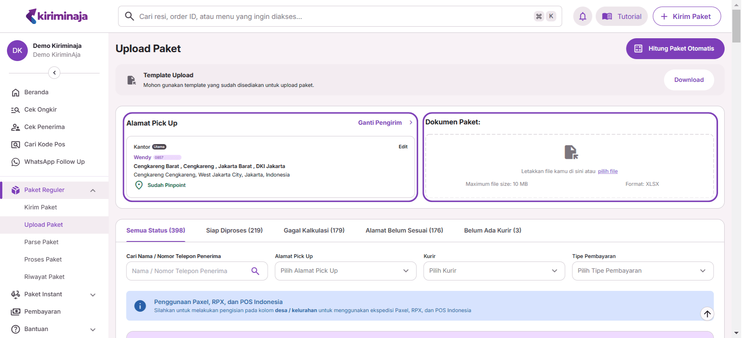Click the notification bell icon
The width and height of the screenshot is (742, 338).
(582, 16)
